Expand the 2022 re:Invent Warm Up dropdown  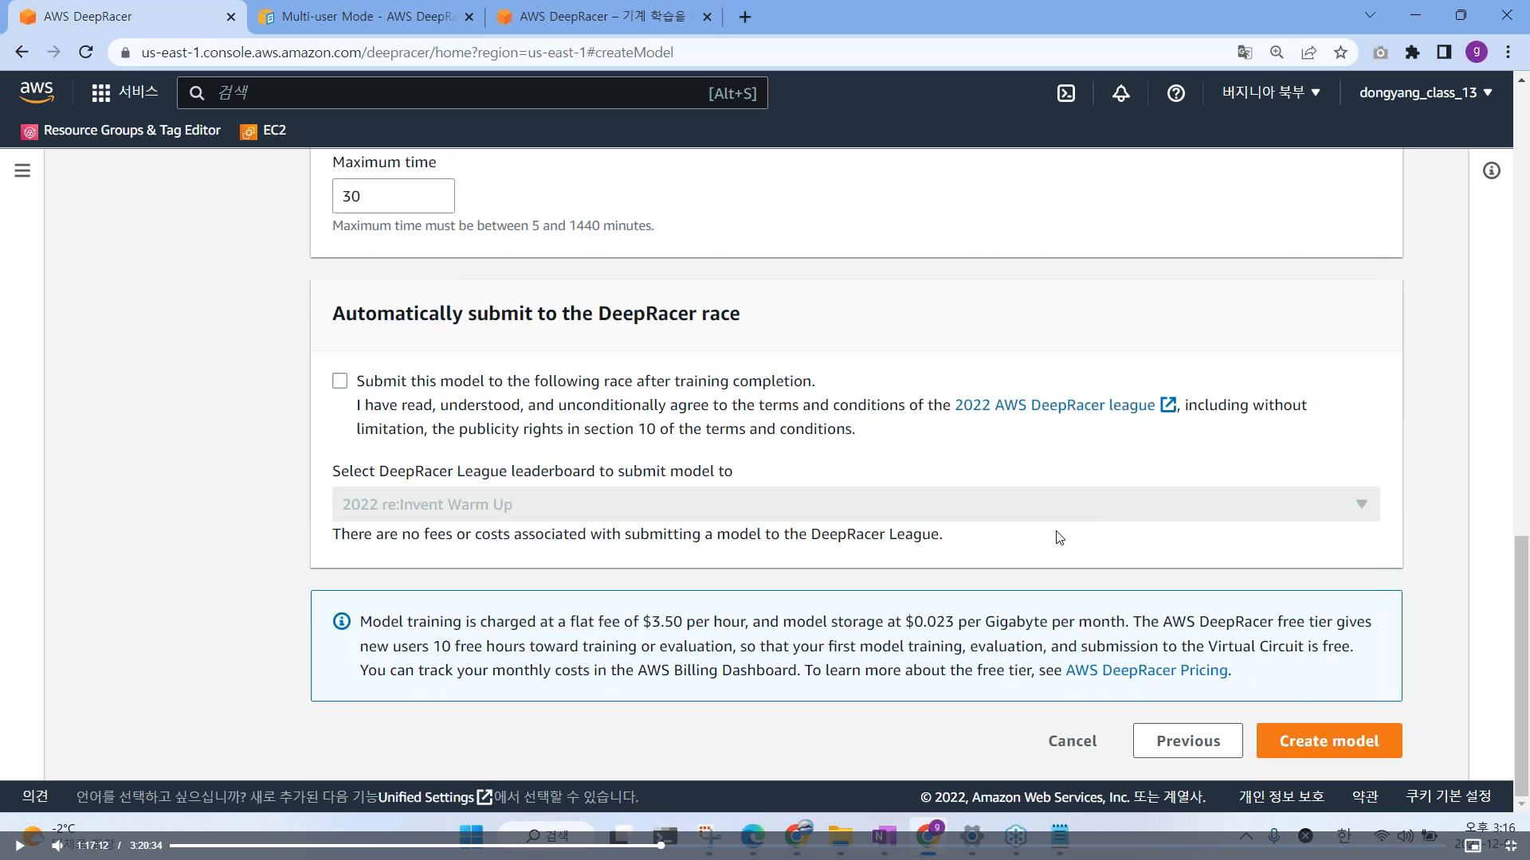(855, 504)
